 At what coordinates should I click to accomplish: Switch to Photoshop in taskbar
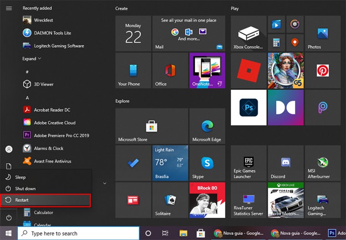click(336, 233)
